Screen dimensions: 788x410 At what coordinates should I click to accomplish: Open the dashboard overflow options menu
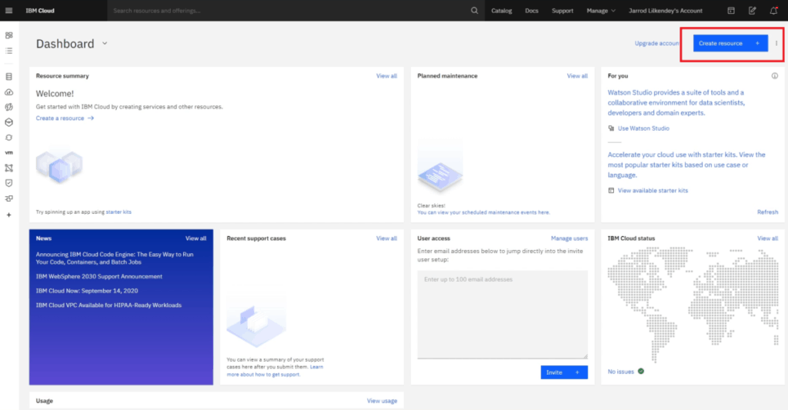tap(776, 44)
